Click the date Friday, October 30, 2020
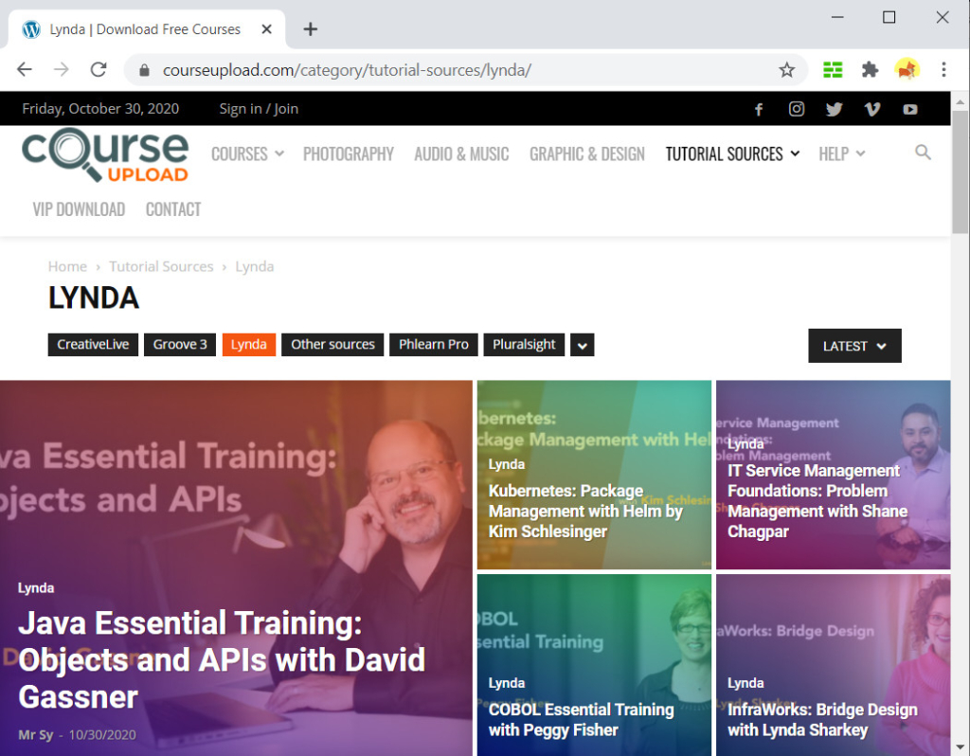Screen dimensions: 970x756 click(100, 109)
